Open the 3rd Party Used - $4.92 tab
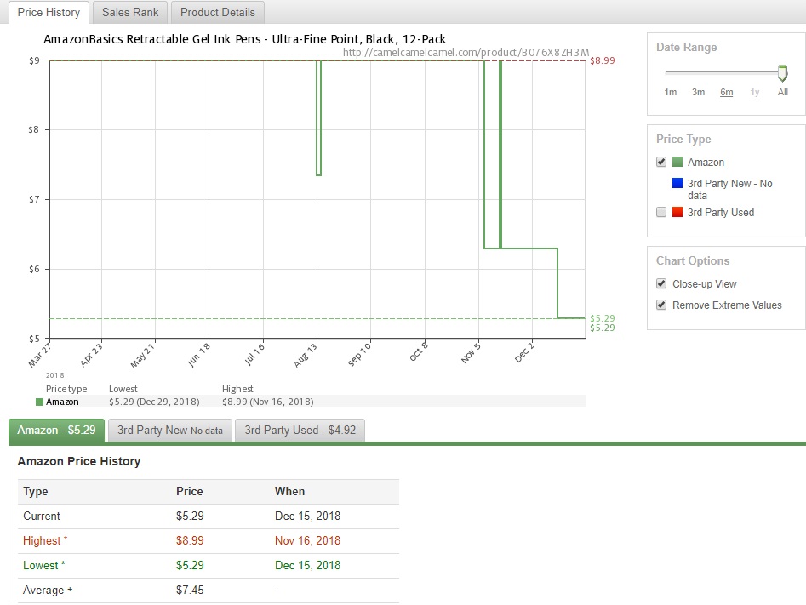Viewport: 806px width, 605px height. point(300,431)
